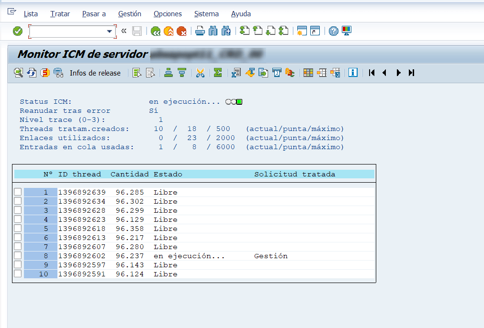The height and width of the screenshot is (328, 484).
Task: Click the red Cancel icon
Action: click(x=181, y=32)
